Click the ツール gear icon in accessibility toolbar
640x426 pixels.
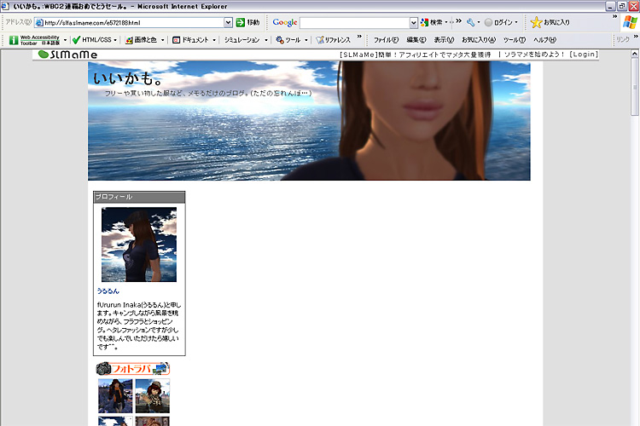tap(280, 40)
